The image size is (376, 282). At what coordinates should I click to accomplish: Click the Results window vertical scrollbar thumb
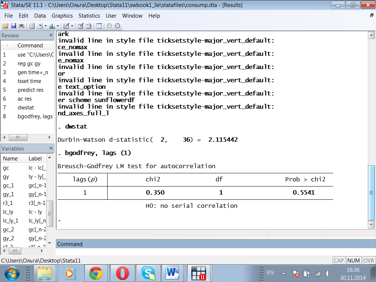[x=371, y=193]
